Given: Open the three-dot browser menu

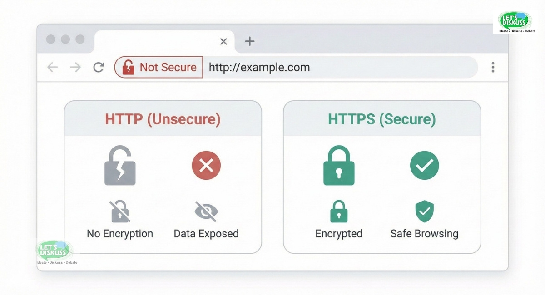Looking at the screenshot, I should click(x=493, y=68).
